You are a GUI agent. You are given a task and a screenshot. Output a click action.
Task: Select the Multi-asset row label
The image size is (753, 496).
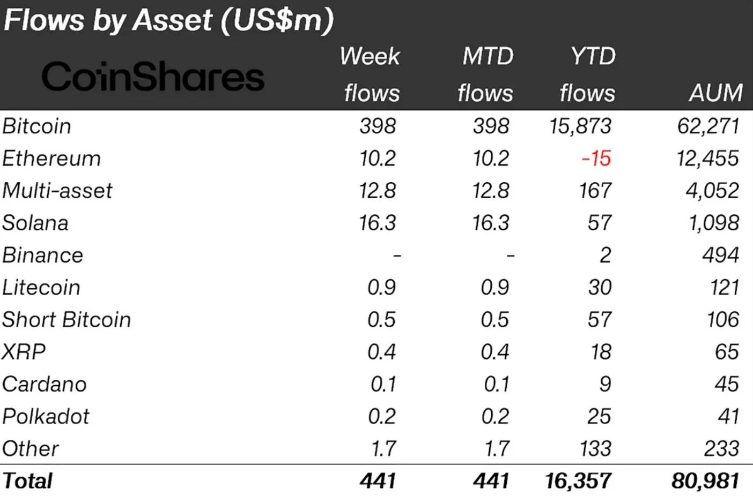[57, 191]
